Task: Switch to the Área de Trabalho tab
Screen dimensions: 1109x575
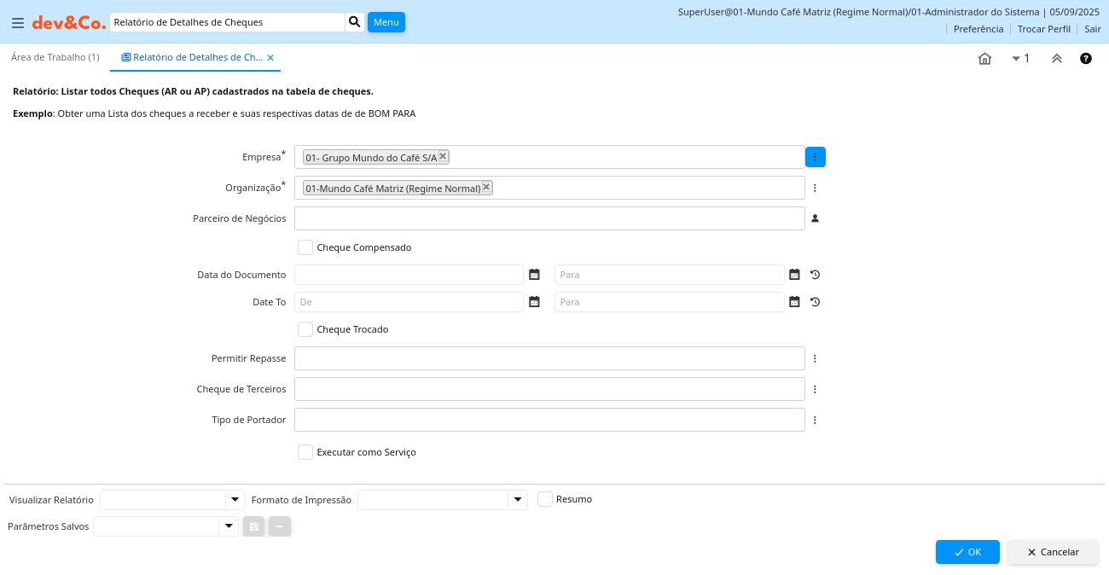Action: (x=55, y=57)
